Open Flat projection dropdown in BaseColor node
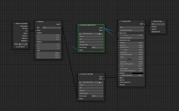This screenshot has width=179, height=111. [91, 39]
